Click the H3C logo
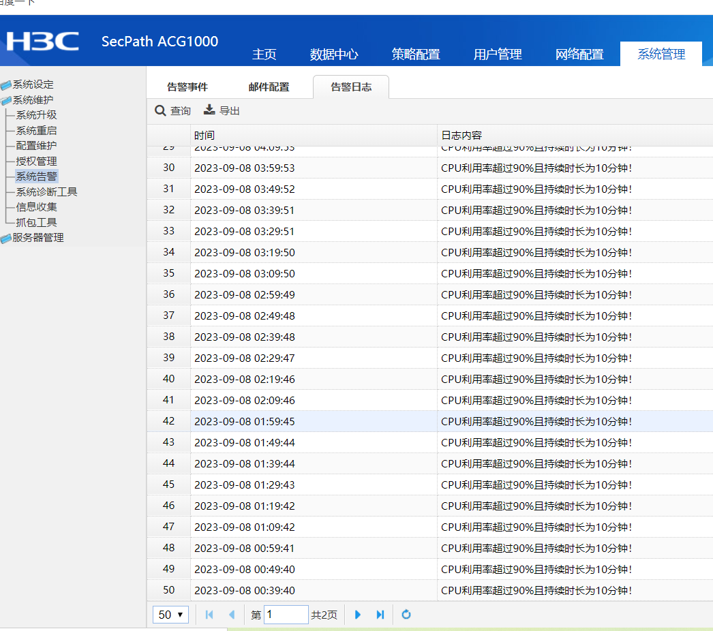This screenshot has height=631, width=713. point(42,41)
